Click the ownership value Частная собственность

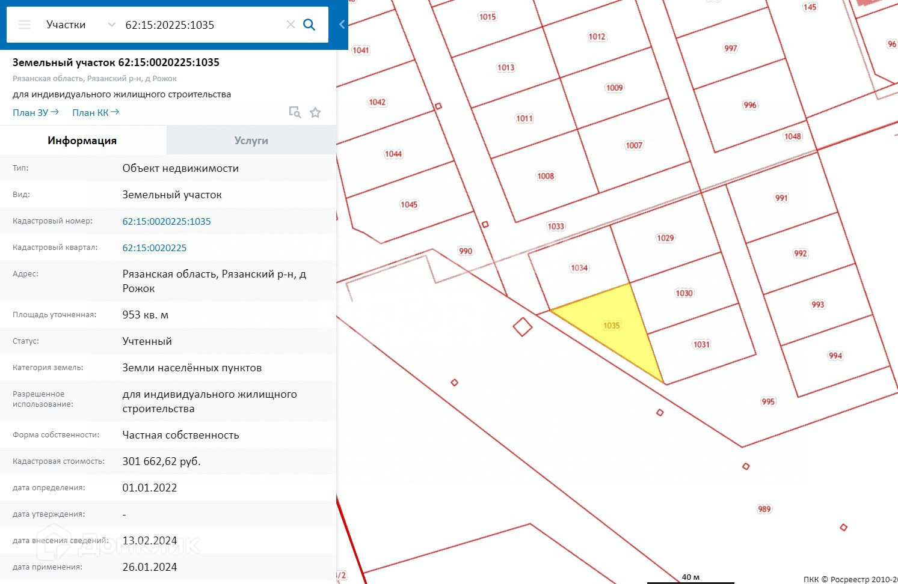[181, 435]
